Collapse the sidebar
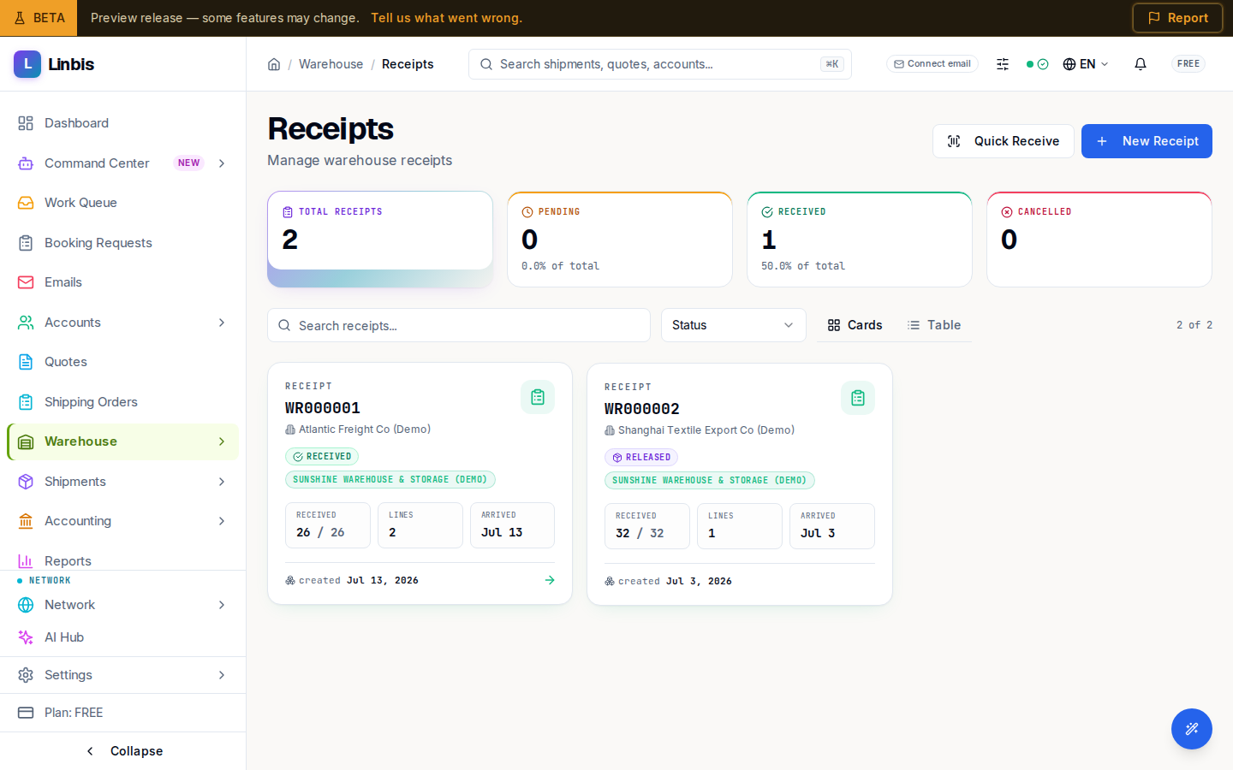The image size is (1233, 770). [x=123, y=751]
